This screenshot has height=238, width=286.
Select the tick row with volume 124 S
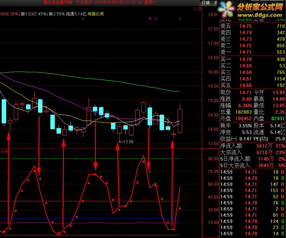click(x=252, y=221)
